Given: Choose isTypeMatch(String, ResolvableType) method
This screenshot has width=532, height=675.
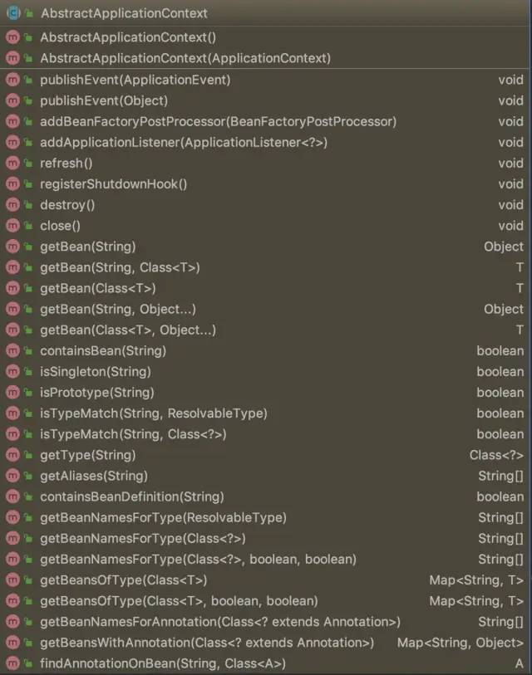Looking at the screenshot, I should (153, 413).
